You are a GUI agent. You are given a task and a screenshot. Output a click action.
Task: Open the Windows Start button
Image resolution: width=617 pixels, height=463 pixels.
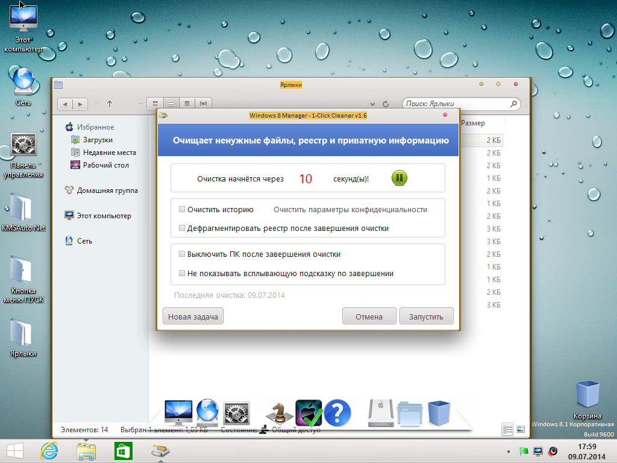tap(15, 451)
